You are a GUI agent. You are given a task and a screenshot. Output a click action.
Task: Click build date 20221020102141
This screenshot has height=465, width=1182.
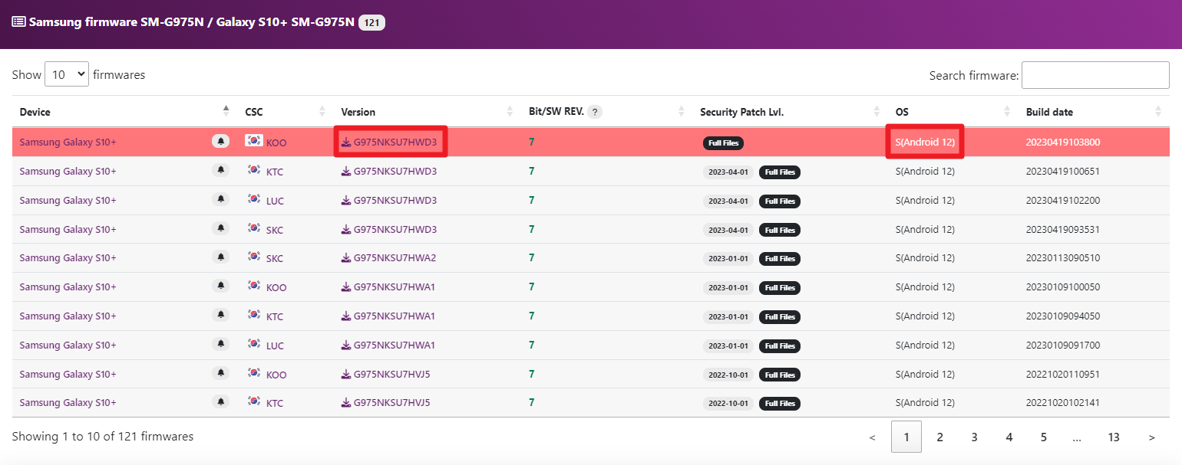pos(1063,402)
